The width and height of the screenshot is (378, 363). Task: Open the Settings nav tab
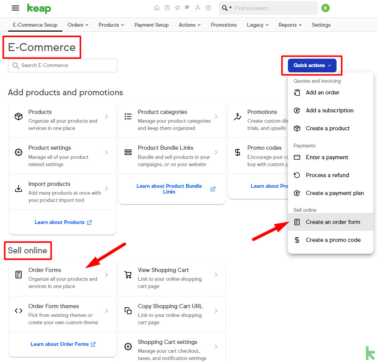(321, 25)
